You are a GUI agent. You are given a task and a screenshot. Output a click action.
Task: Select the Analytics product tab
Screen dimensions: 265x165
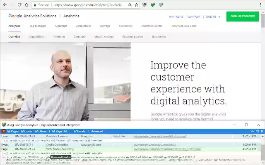tap(14, 26)
